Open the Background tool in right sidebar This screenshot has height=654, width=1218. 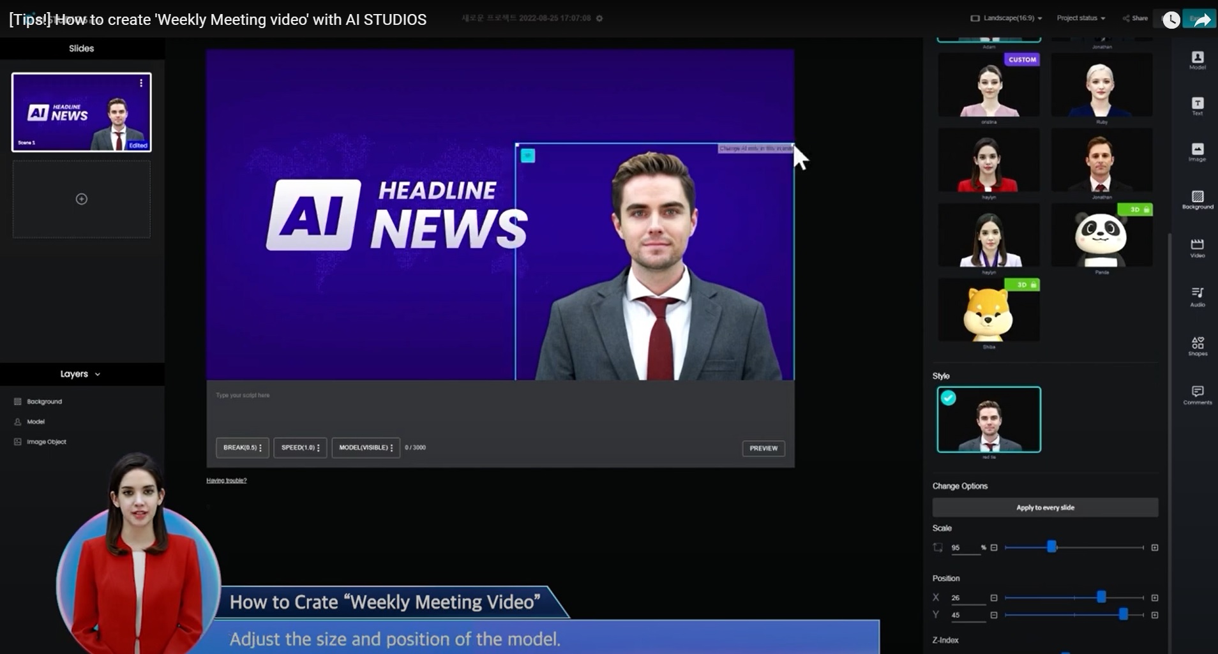tap(1197, 200)
